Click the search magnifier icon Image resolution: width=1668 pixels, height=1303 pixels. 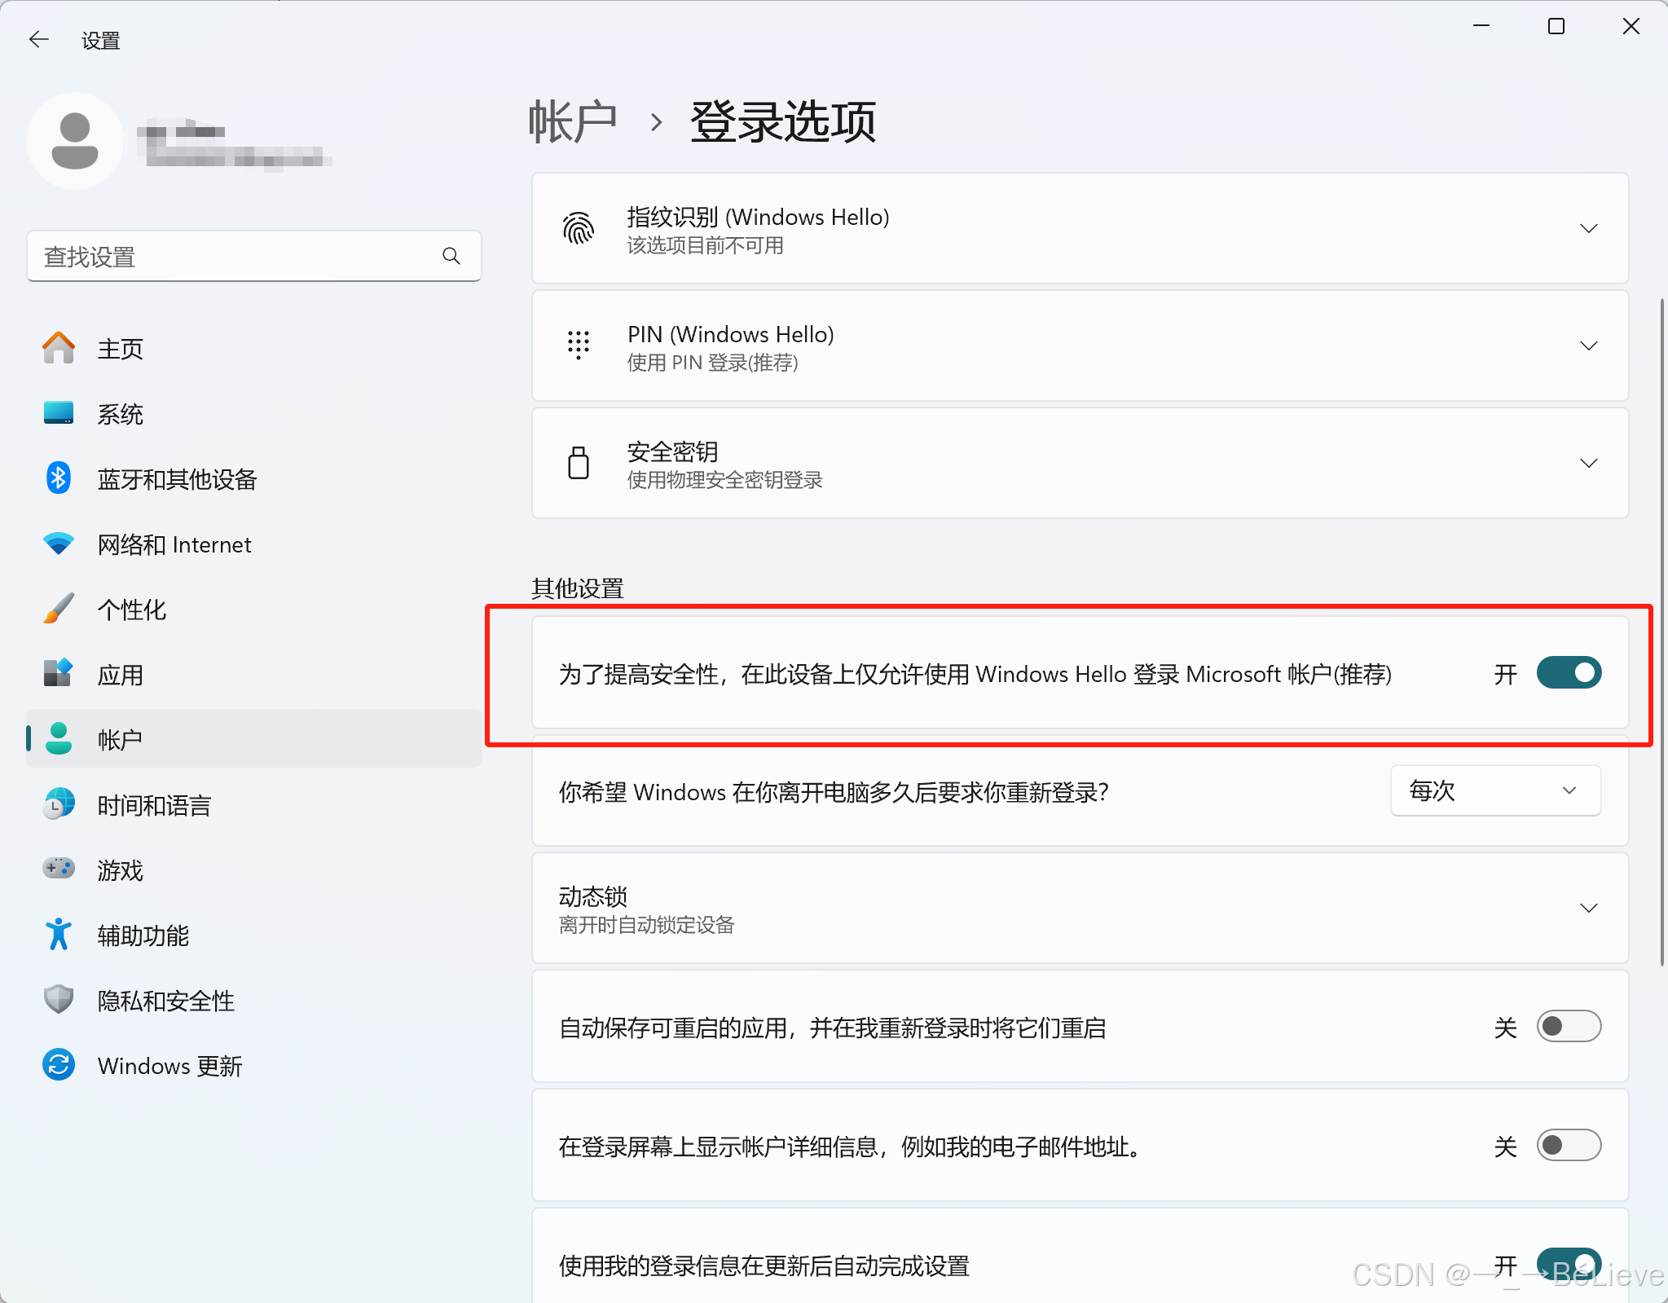pyautogui.click(x=451, y=257)
